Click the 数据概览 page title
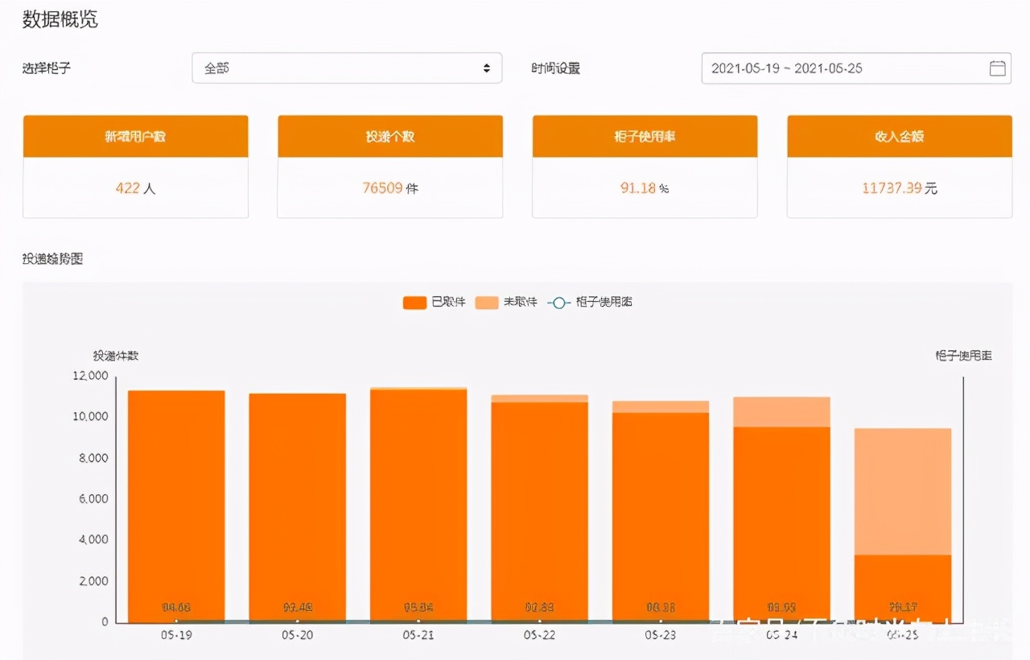 click(x=60, y=19)
